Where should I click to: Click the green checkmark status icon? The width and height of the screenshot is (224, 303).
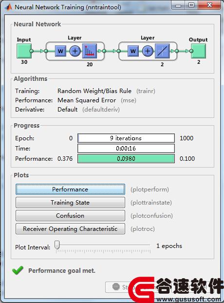point(18,270)
